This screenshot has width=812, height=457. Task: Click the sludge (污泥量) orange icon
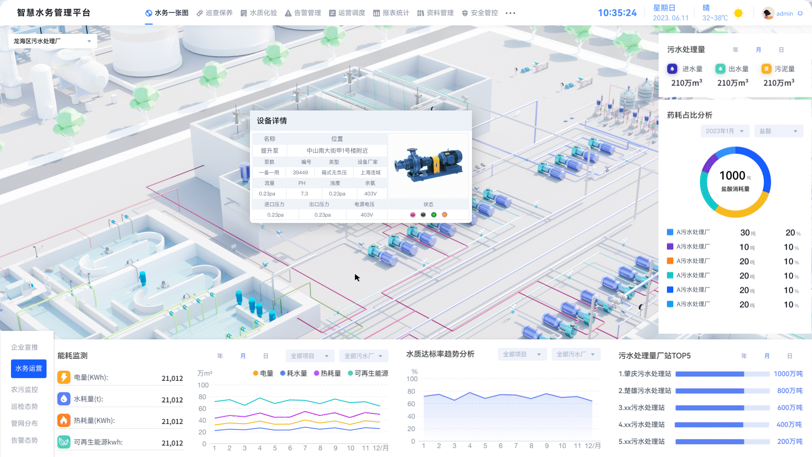(x=766, y=69)
